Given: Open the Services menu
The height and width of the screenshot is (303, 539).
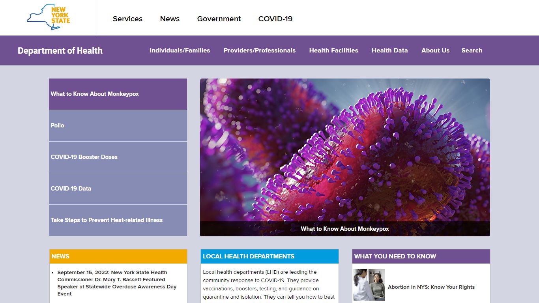Looking at the screenshot, I should coord(127,19).
